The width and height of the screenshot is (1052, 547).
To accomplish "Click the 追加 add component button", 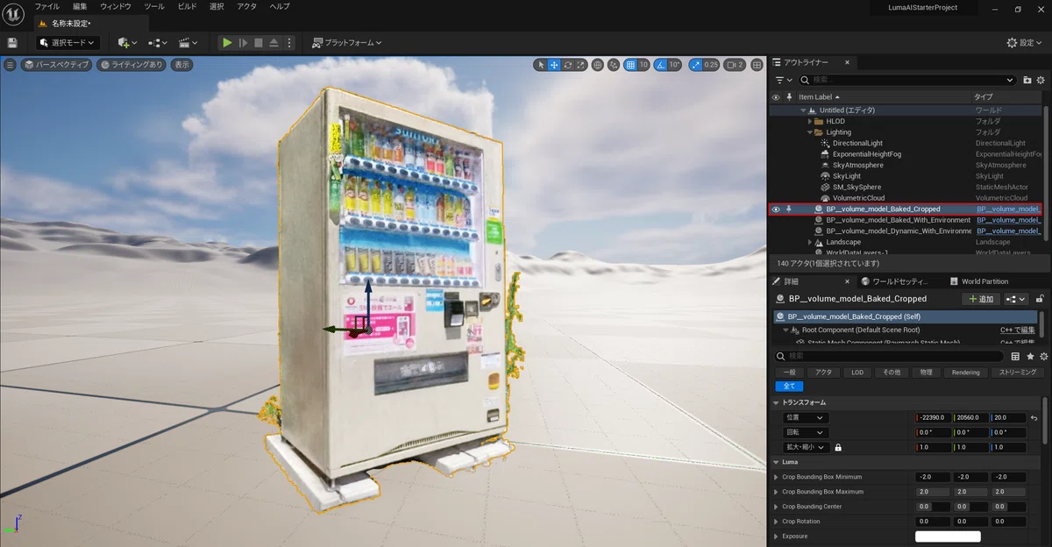I will 981,299.
